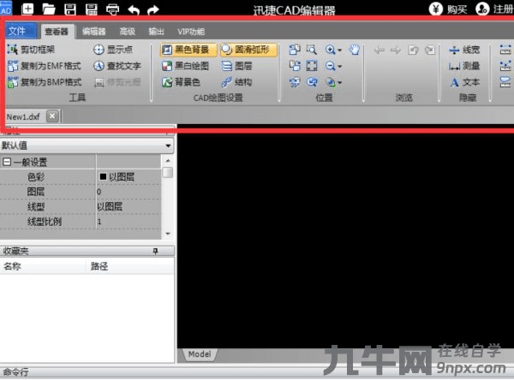The width and height of the screenshot is (514, 380).
Task: Toggle the 测量 measurement display
Action: pyautogui.click(x=464, y=66)
